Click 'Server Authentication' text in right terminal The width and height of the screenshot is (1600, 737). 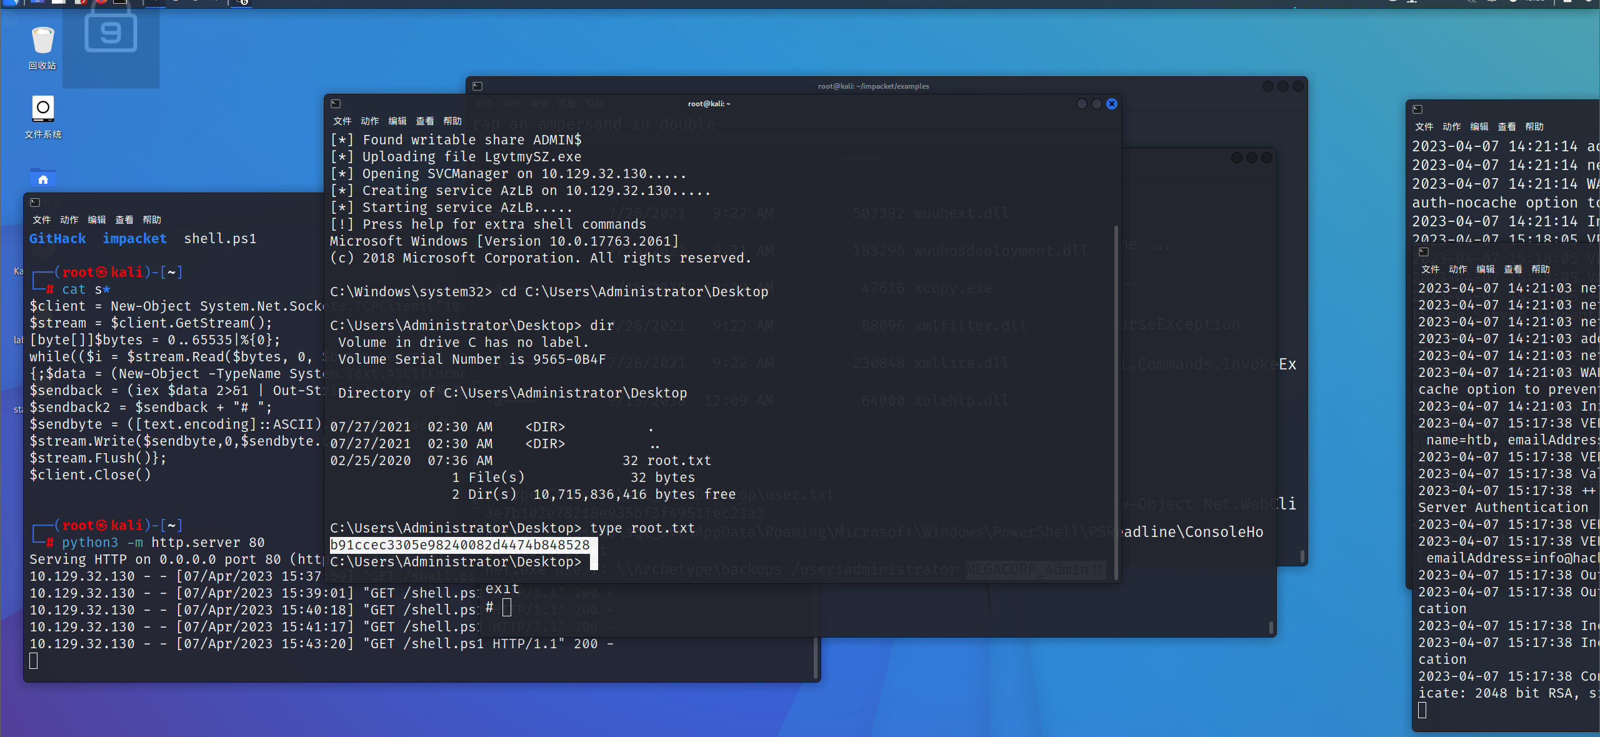[1503, 508]
